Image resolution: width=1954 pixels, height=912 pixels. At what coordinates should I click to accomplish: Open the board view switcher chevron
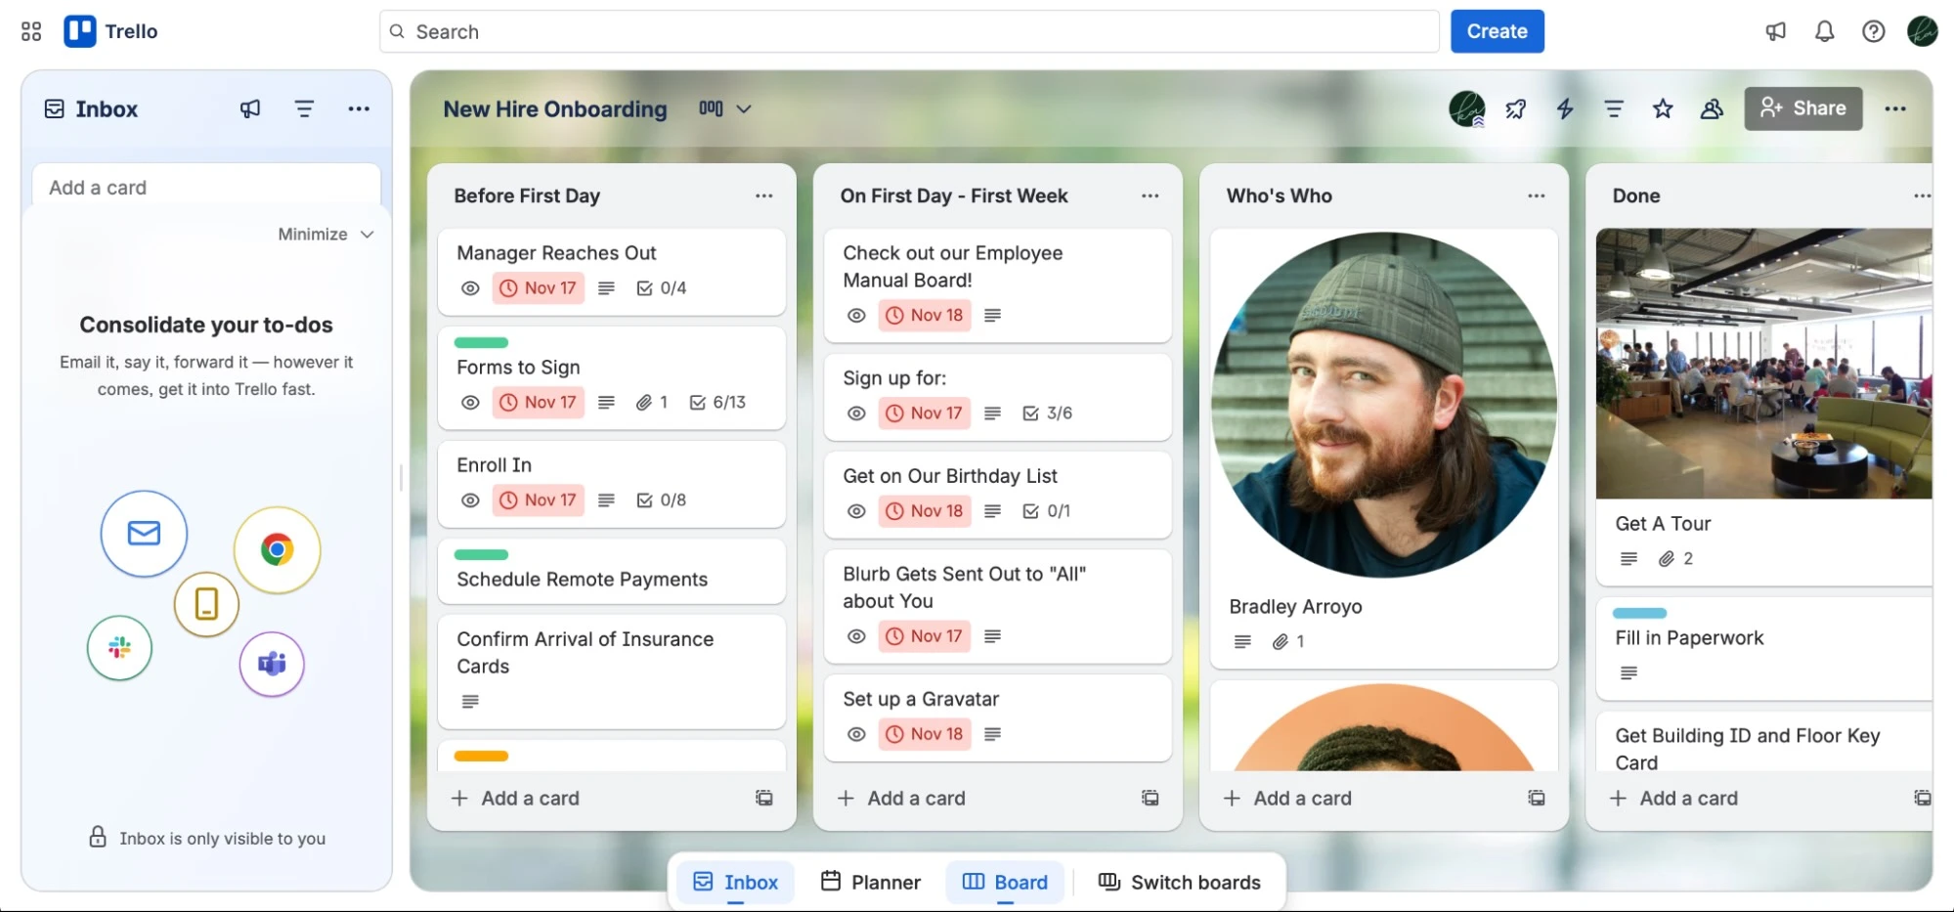745,109
